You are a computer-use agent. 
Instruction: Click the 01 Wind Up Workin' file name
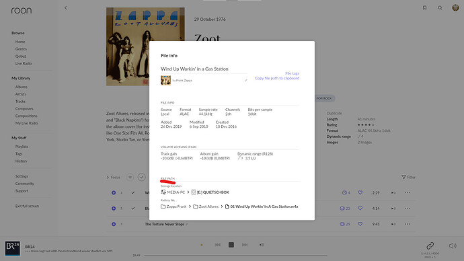tap(262, 207)
